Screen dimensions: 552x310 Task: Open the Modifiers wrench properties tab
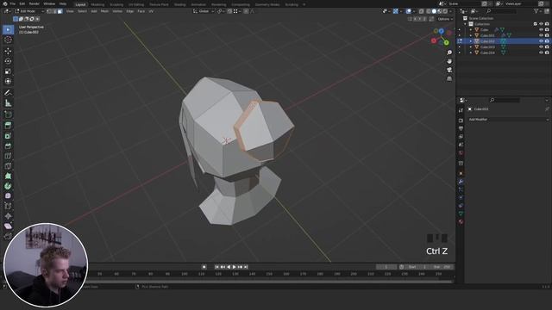pos(461,182)
